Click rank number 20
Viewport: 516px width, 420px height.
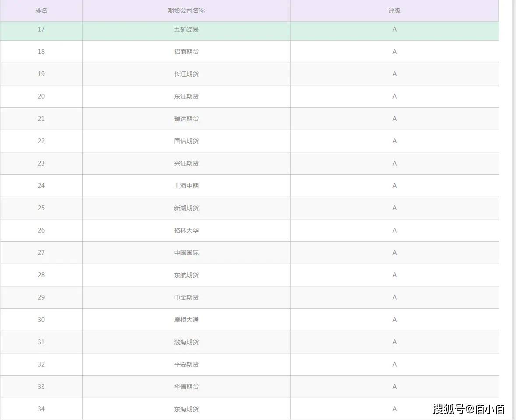tap(41, 96)
